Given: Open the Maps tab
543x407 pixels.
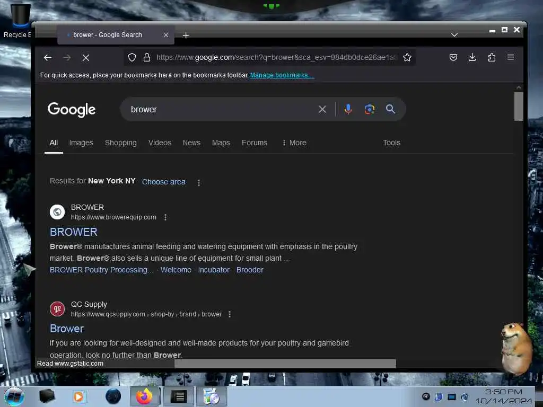Looking at the screenshot, I should click(221, 143).
